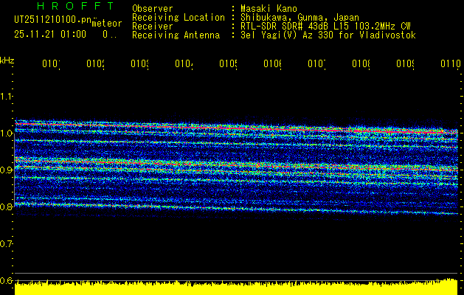
Task: Click the 'meteor' label in header
Action: pos(106,24)
